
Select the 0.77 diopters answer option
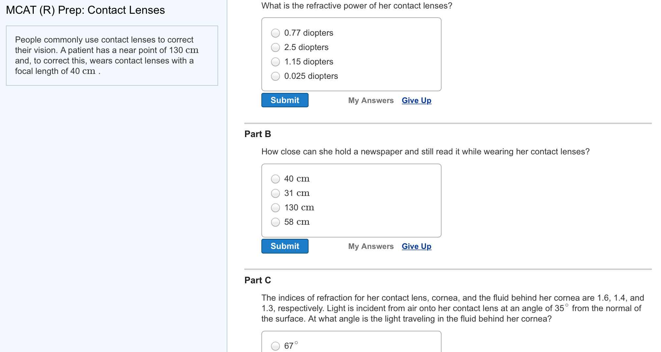pyautogui.click(x=275, y=33)
